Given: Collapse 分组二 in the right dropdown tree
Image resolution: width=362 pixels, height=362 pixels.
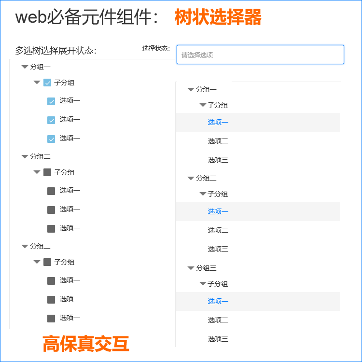Looking at the screenshot, I should pyautogui.click(x=191, y=178).
